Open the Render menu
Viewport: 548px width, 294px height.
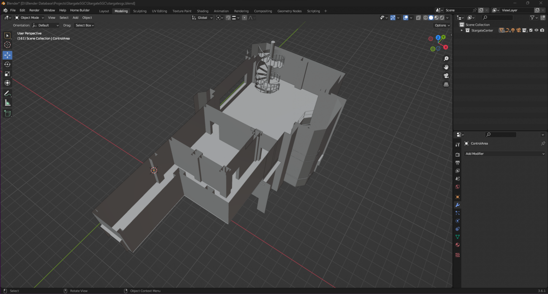[x=34, y=10]
